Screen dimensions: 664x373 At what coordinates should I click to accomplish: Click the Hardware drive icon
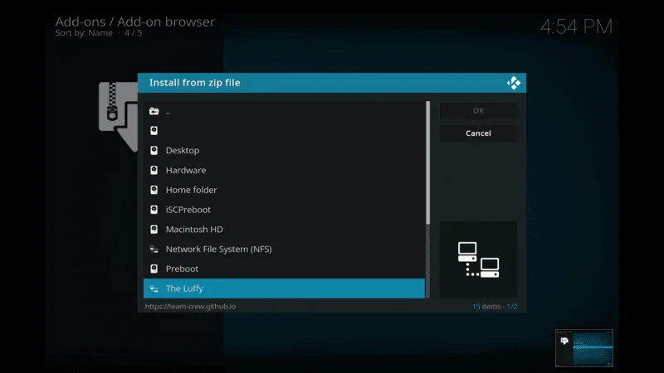[154, 170]
